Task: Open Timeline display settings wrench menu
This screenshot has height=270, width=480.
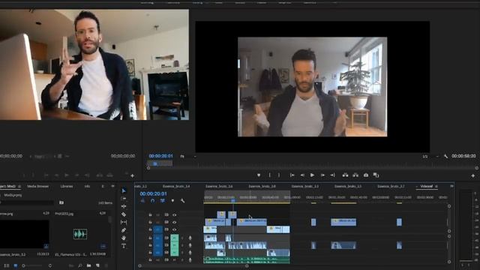Action: (x=182, y=201)
